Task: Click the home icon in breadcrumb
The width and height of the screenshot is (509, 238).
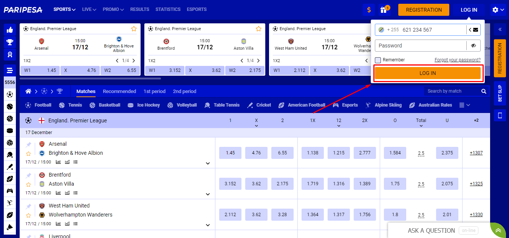Action: click(28, 91)
